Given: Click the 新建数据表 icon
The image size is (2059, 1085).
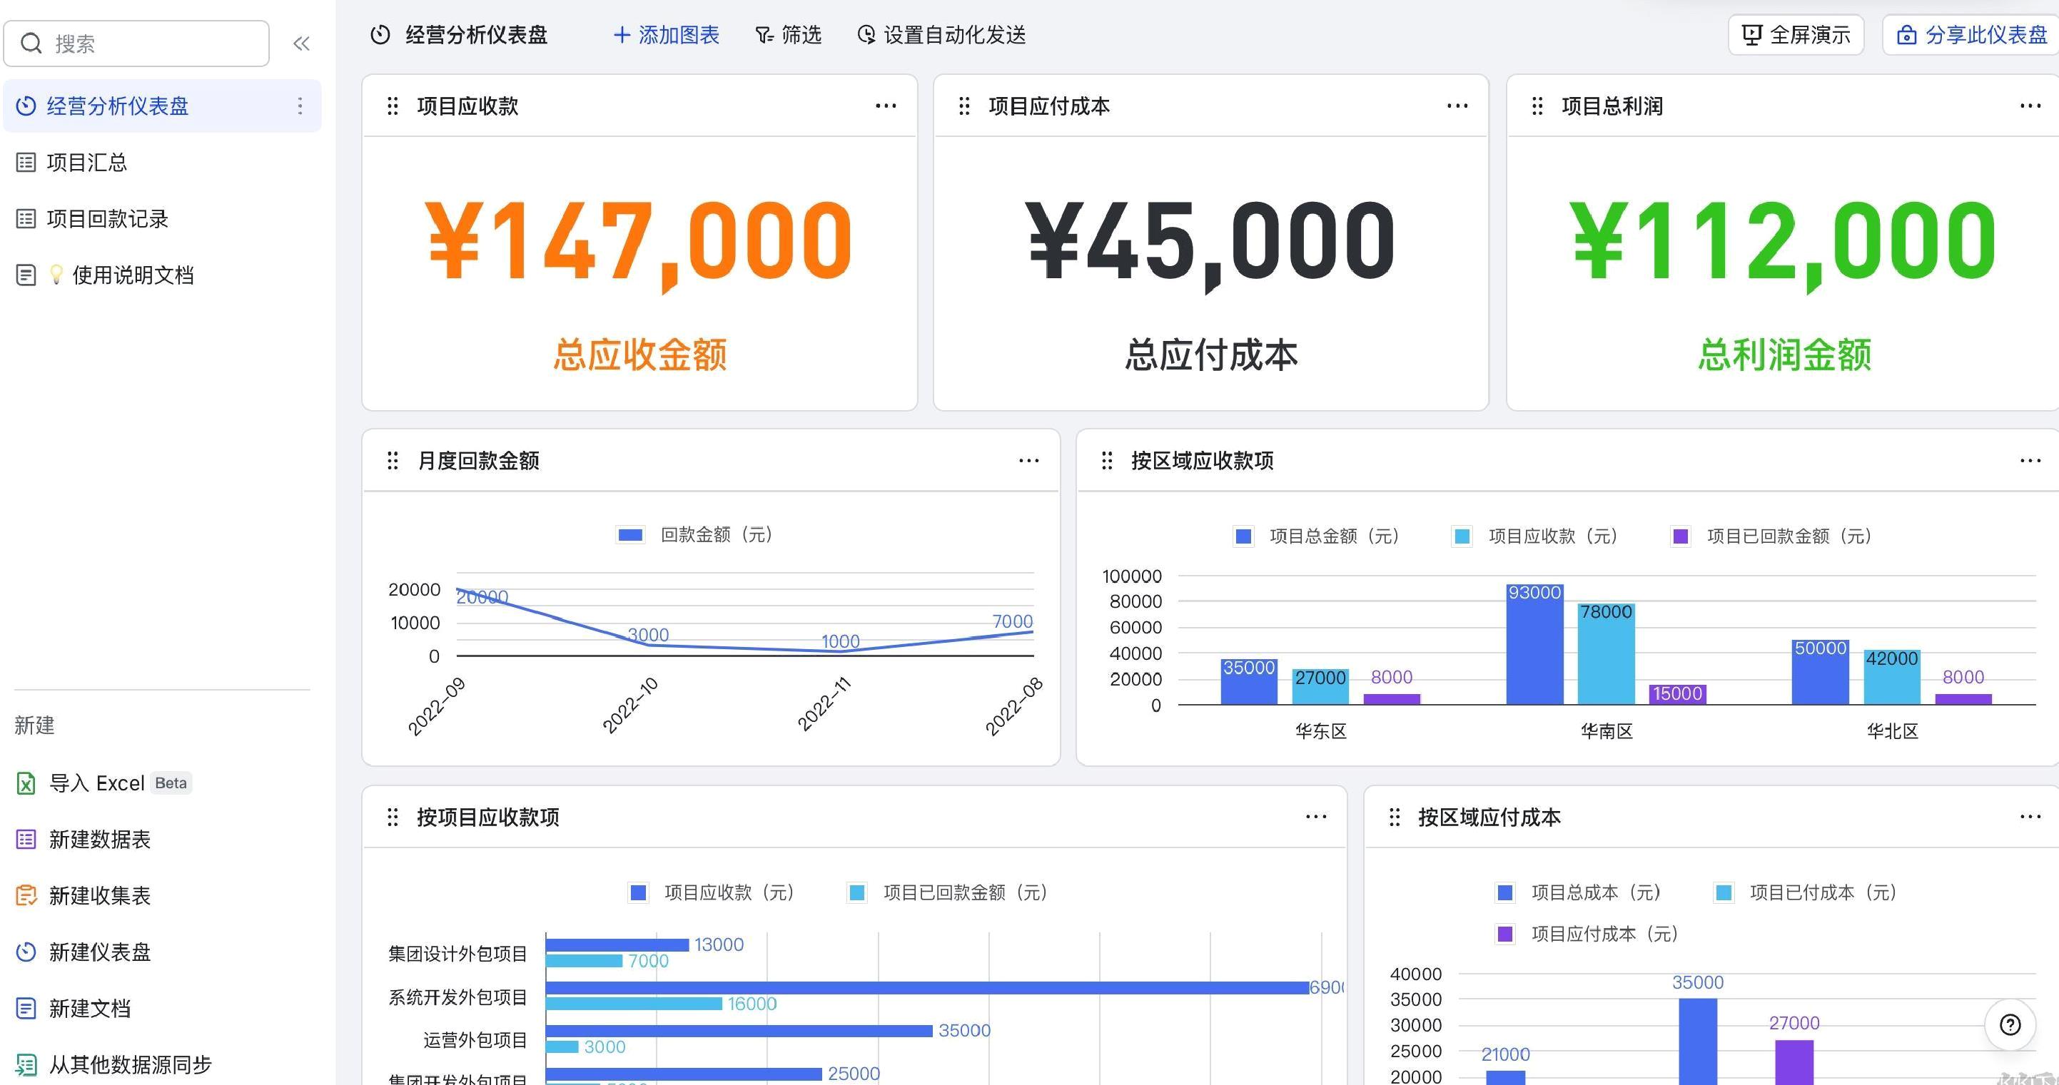Looking at the screenshot, I should point(26,839).
